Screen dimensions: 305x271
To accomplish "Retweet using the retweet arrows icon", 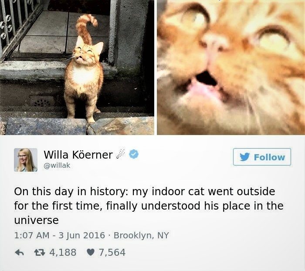I will coord(40,253).
